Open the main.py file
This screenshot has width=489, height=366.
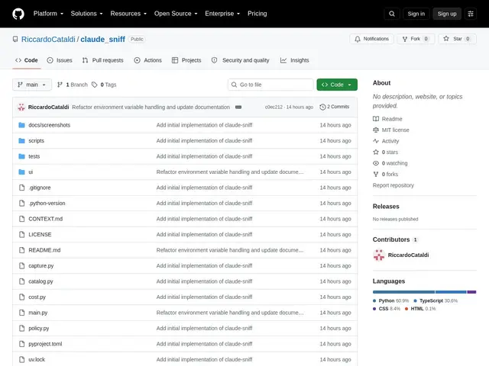[37, 313]
